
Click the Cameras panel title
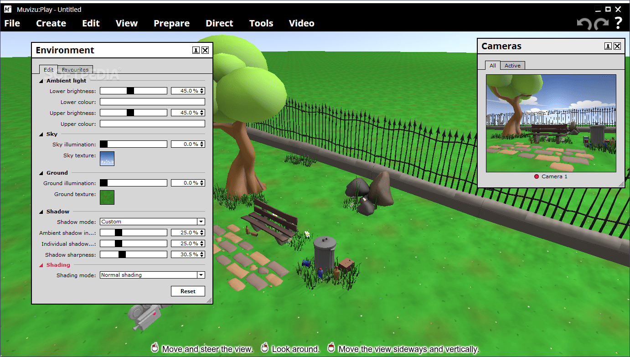pyautogui.click(x=501, y=46)
